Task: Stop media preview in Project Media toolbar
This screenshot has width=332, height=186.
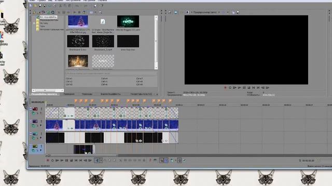Action: [79, 12]
